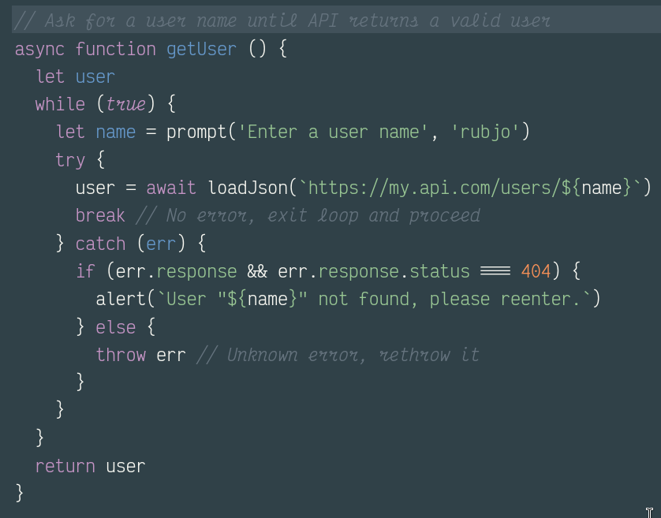Viewport: 661px width, 518px height.
Task: Click the catch keyword
Action: 100,244
